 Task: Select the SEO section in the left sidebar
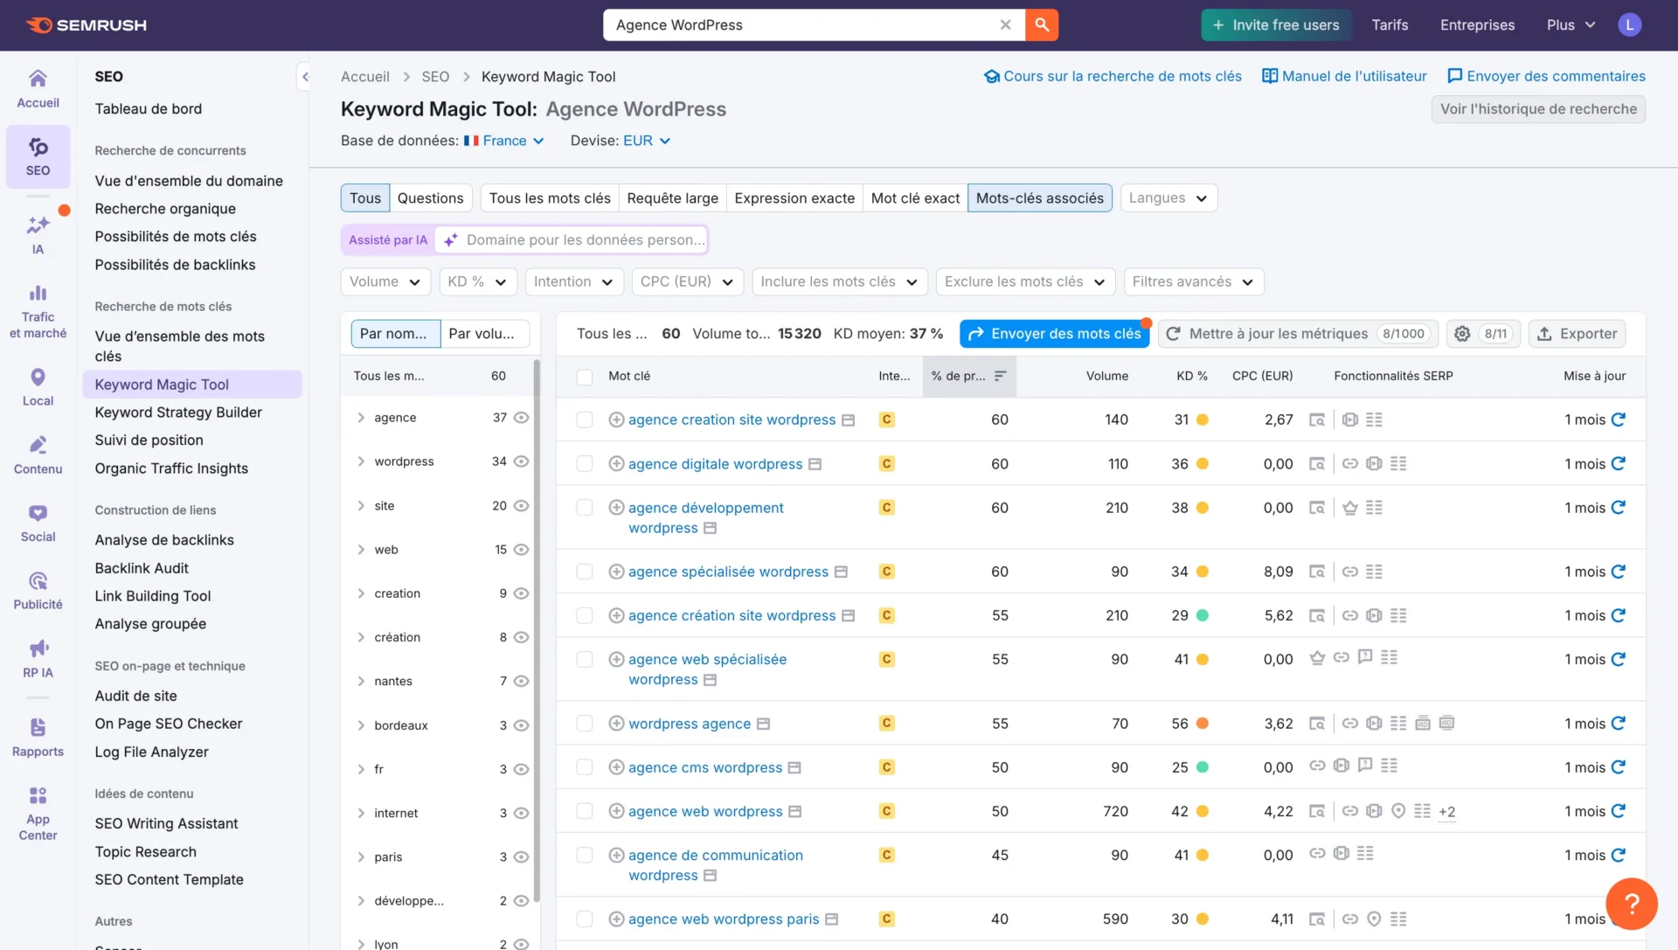[x=37, y=157]
